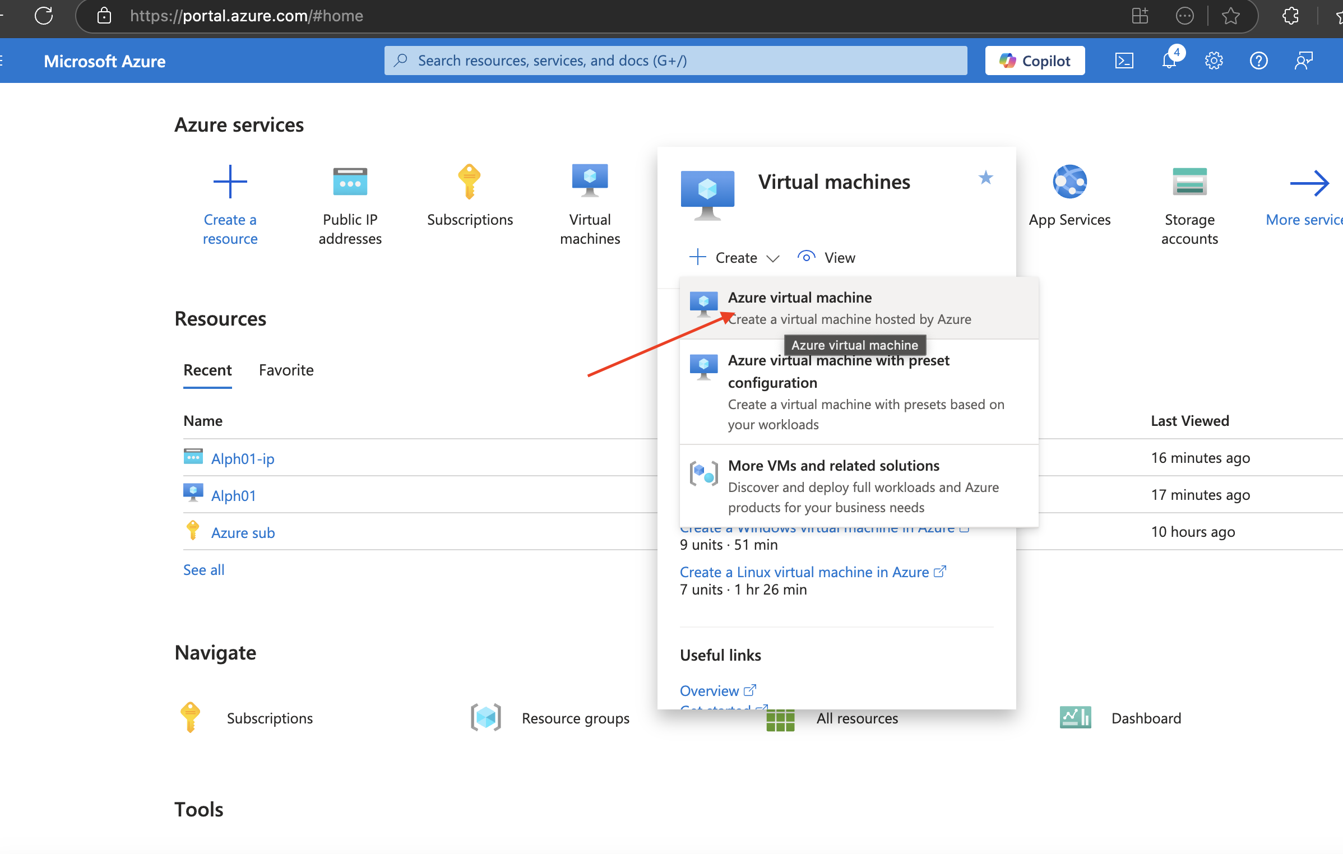Open portal settings gear

point(1214,61)
